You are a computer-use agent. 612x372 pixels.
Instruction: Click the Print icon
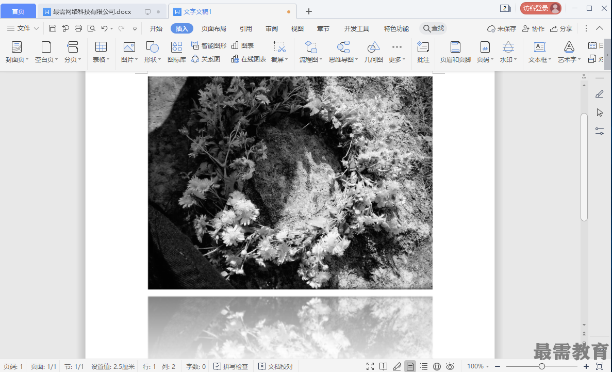[x=78, y=28]
